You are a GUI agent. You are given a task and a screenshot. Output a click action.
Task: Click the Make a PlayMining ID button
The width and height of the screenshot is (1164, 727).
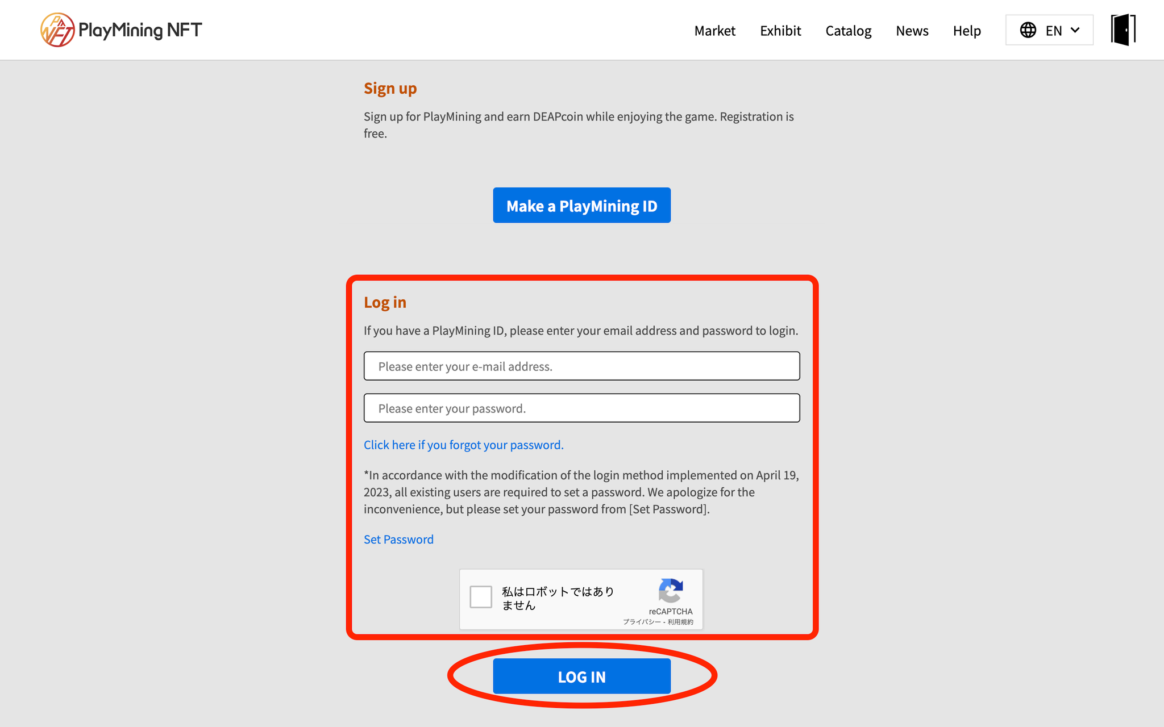click(x=581, y=205)
